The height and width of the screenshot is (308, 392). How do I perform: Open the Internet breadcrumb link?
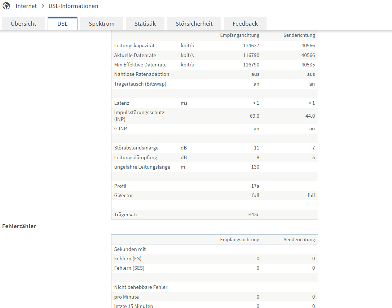26,6
